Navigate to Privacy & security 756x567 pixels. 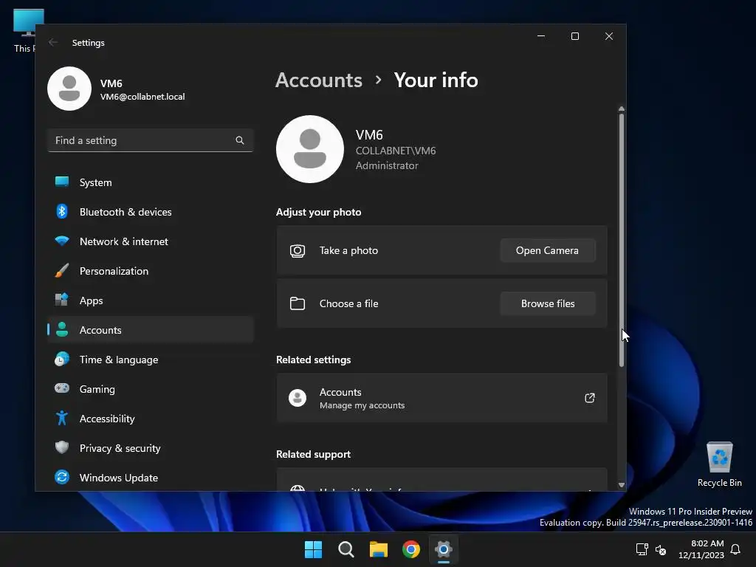pyautogui.click(x=120, y=448)
